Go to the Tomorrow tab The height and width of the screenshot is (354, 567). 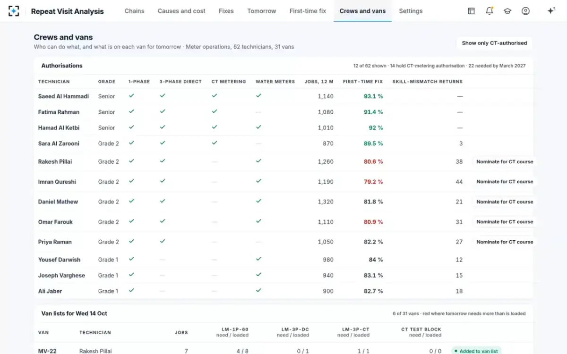coord(262,11)
